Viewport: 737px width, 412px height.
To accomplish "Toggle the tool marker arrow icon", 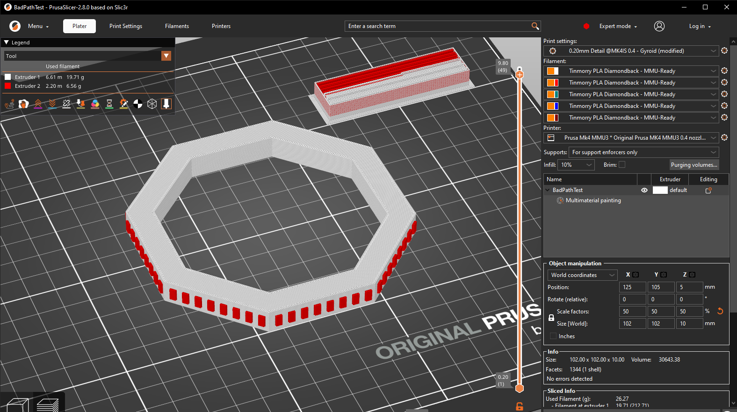I will (166, 104).
